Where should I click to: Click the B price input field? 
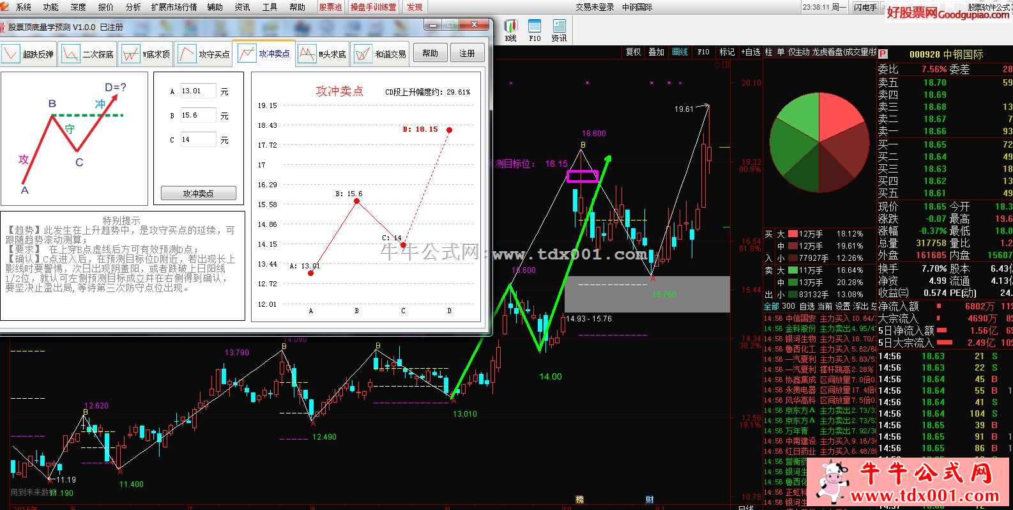coord(198,116)
